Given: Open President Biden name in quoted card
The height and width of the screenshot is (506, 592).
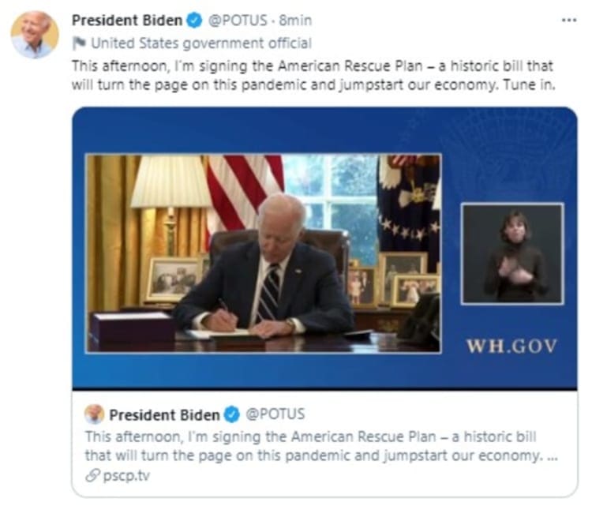Looking at the screenshot, I should 164,415.
